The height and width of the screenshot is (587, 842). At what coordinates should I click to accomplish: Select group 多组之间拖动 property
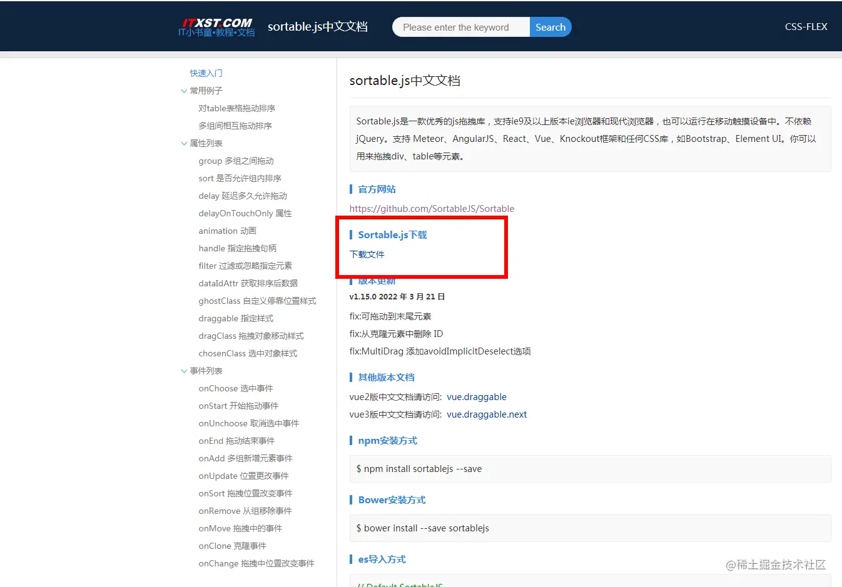[236, 161]
